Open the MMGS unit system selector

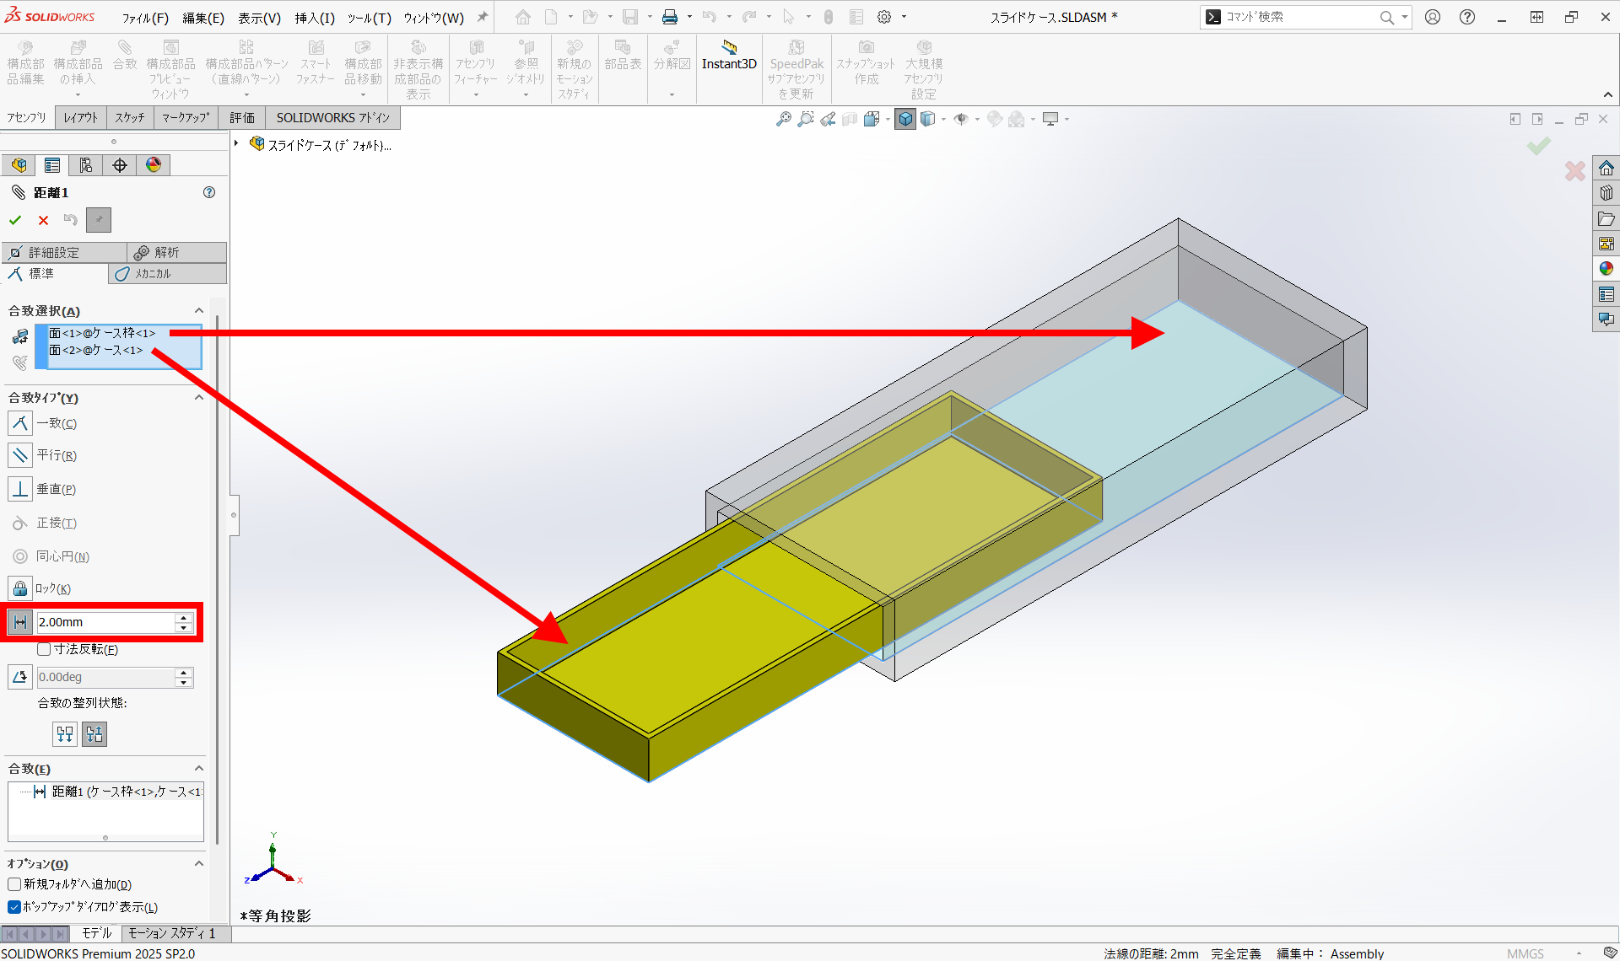point(1525,953)
